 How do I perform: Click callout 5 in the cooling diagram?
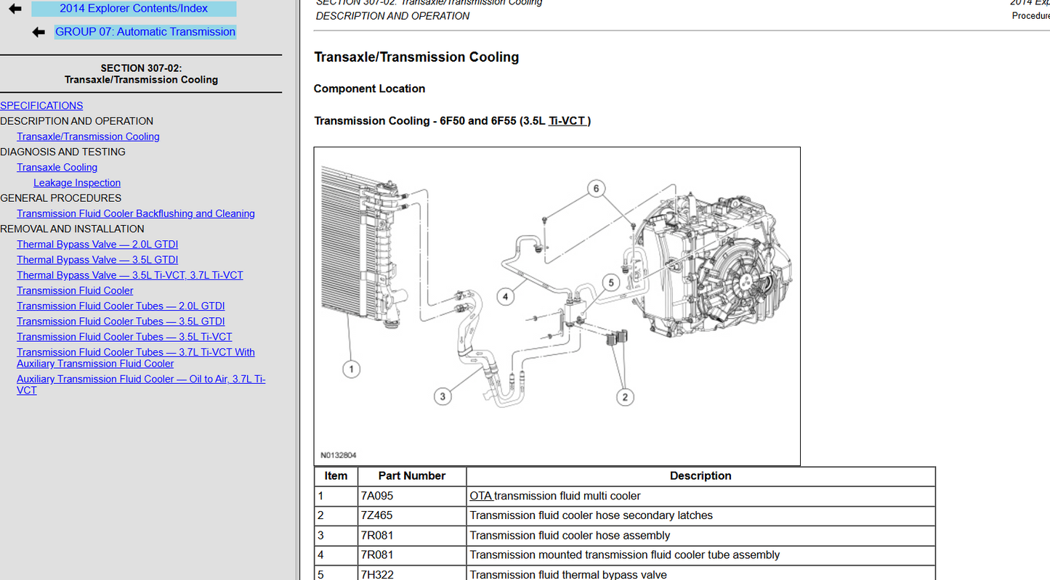coord(611,282)
